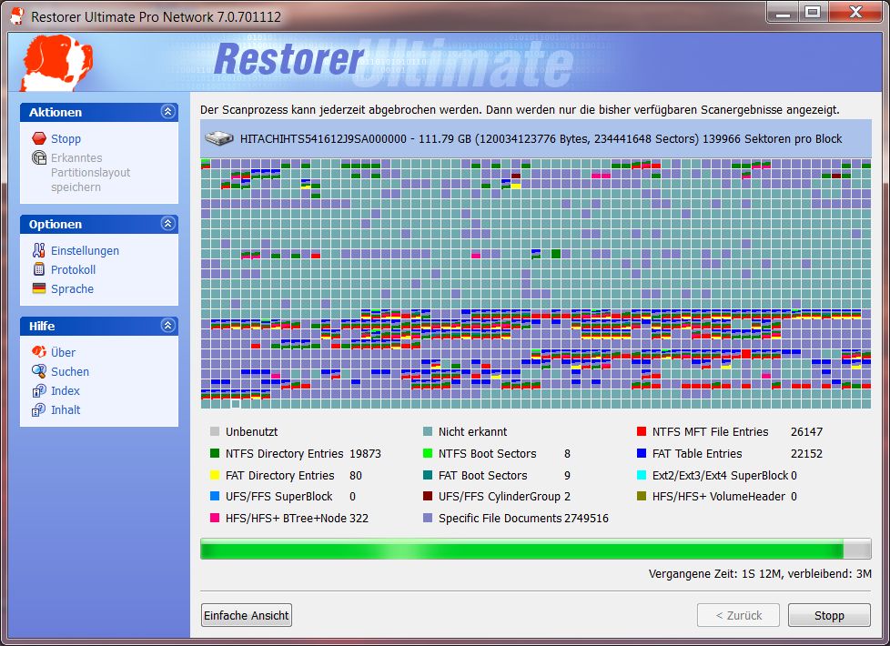The width and height of the screenshot is (890, 646).
Task: Switch to Einfache Ansicht
Action: [247, 615]
